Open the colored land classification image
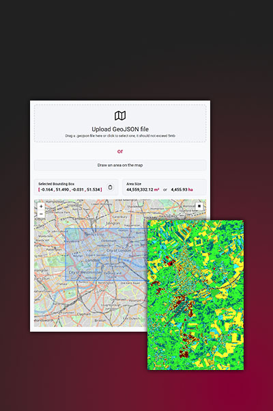Viewport: 273px width, 411px height. (195, 295)
